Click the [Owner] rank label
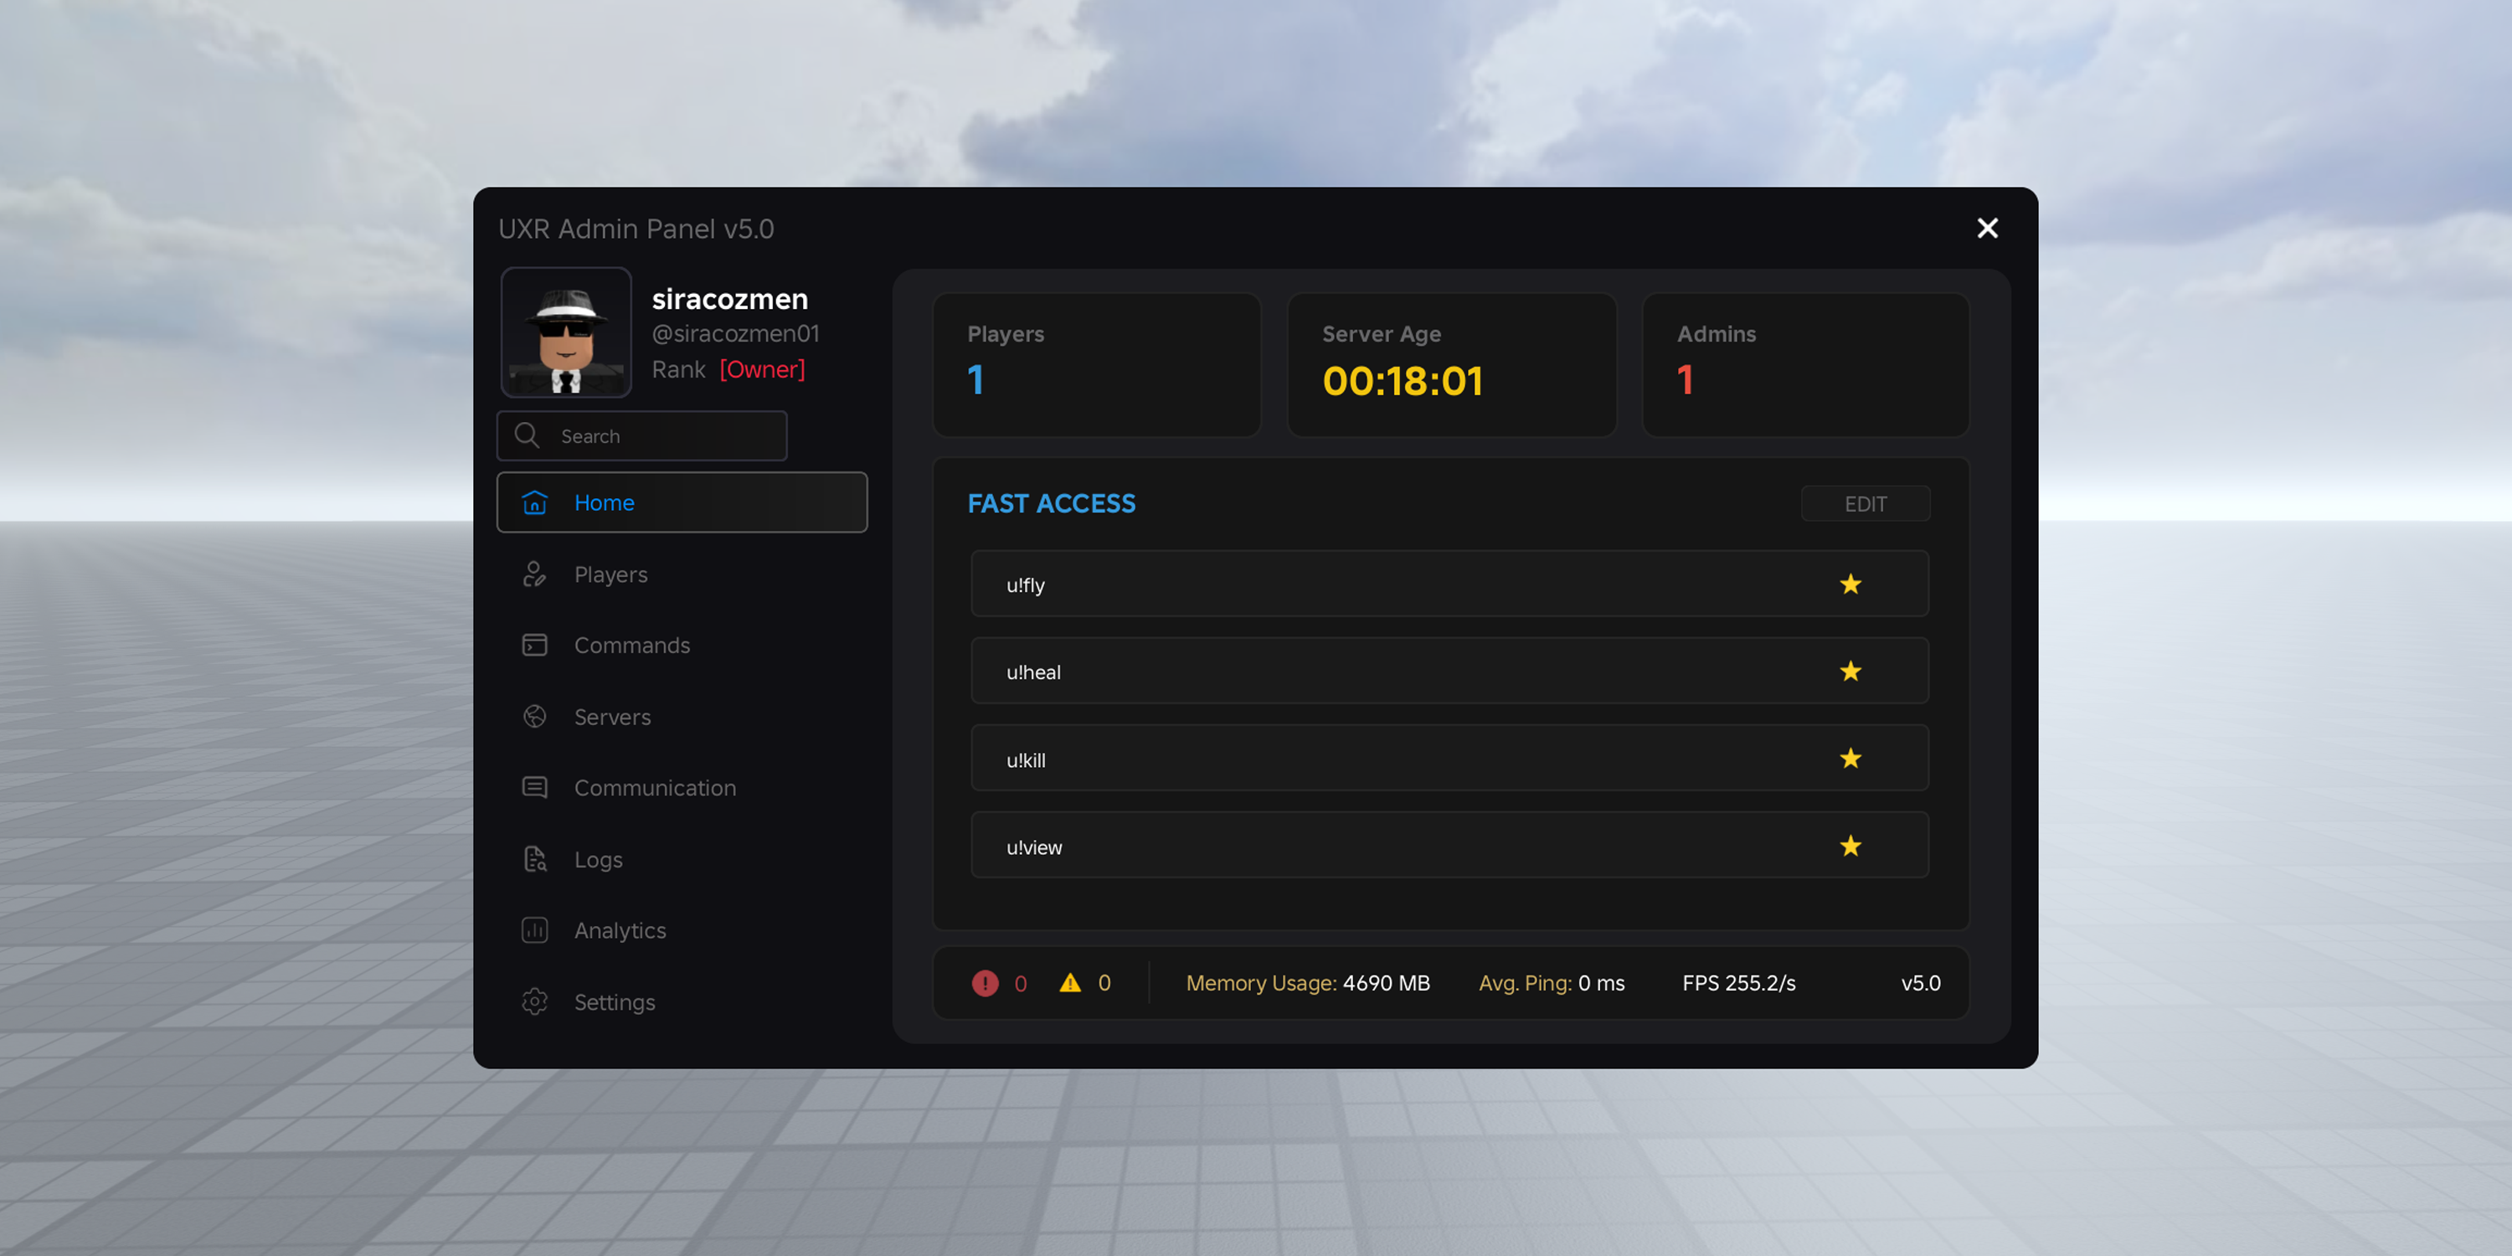The width and height of the screenshot is (2512, 1256). pos(762,369)
